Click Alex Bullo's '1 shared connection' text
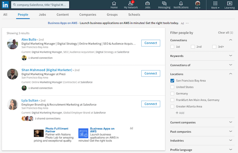 [40, 58]
